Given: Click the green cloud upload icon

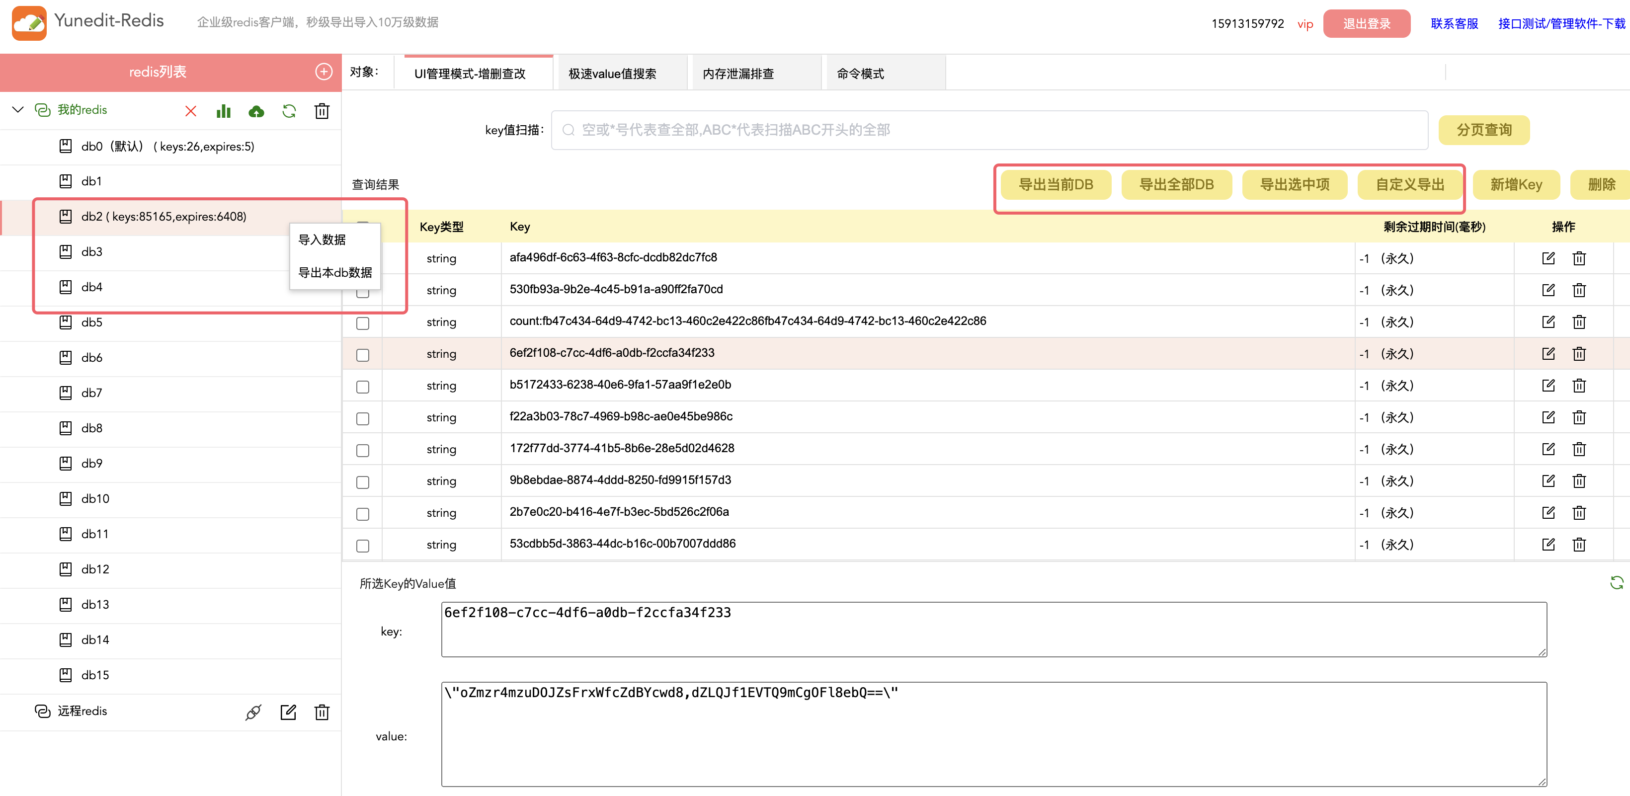Looking at the screenshot, I should [256, 111].
